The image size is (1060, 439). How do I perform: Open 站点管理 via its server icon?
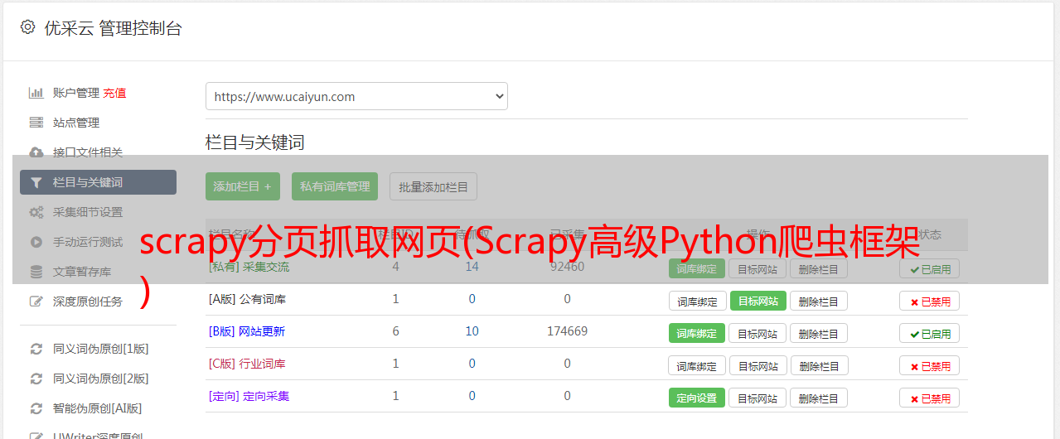tap(36, 123)
